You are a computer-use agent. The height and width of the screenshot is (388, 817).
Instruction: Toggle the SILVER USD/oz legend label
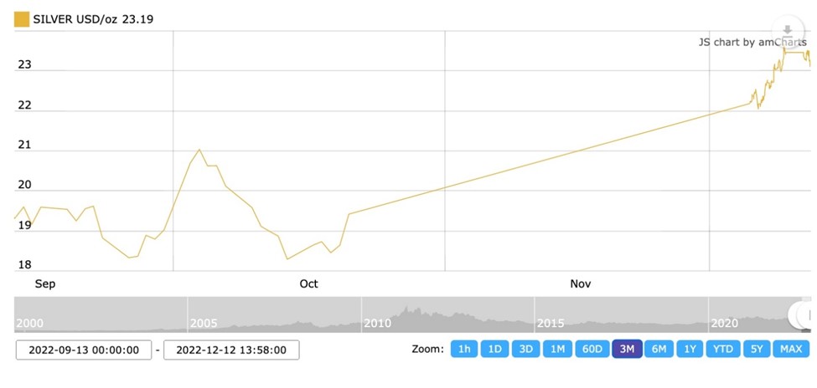[93, 18]
